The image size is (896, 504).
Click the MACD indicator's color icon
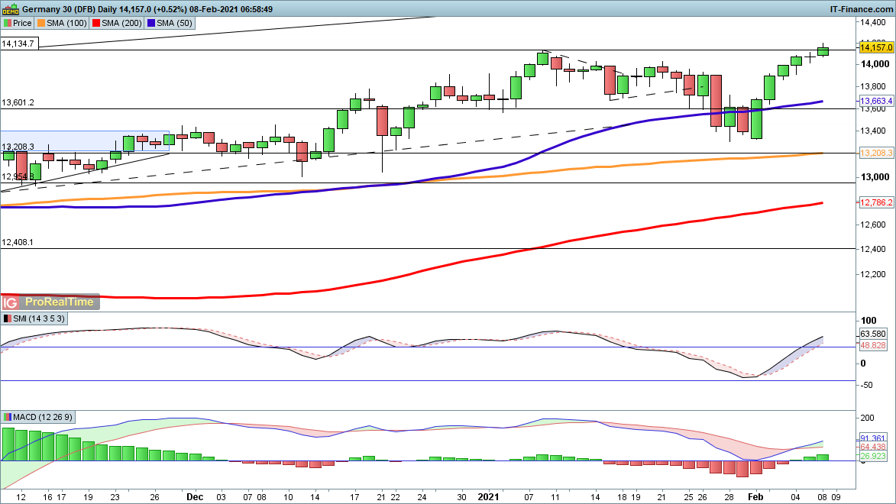click(8, 417)
